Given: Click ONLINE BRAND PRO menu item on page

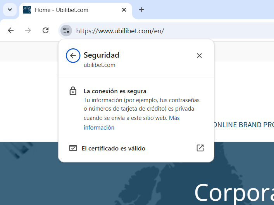Looking at the screenshot, I should (x=244, y=125).
